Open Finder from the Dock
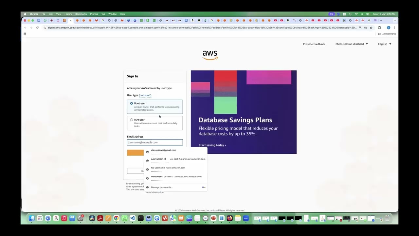The image size is (419, 236). 32,218
